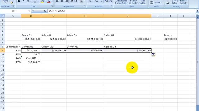This screenshot has width=199, height=111.
Task: Select column H header
Action: tap(158, 16)
